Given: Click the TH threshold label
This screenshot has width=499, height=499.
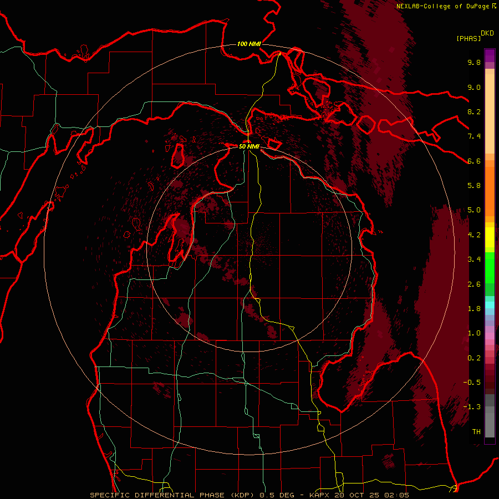Looking at the screenshot, I should coord(476,432).
